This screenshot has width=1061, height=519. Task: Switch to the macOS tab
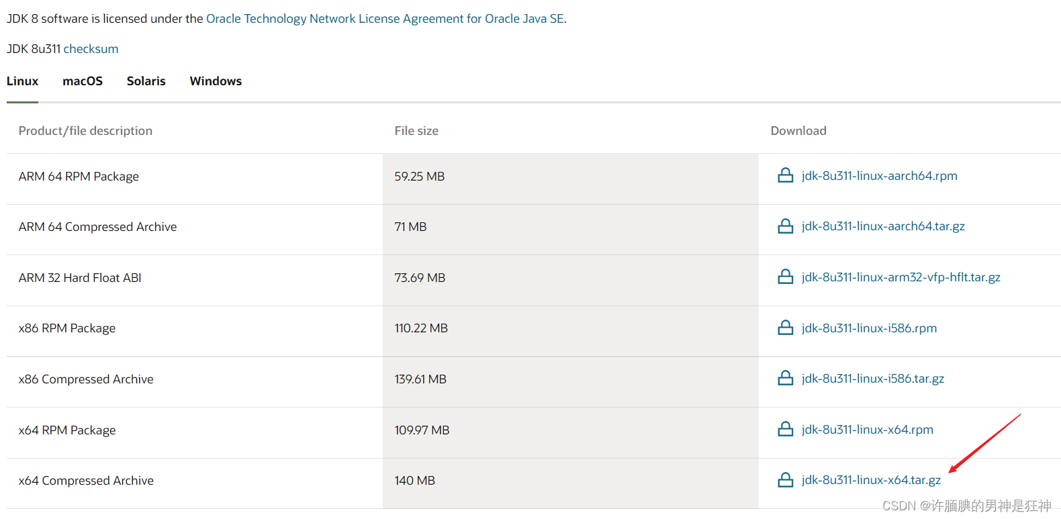(83, 81)
